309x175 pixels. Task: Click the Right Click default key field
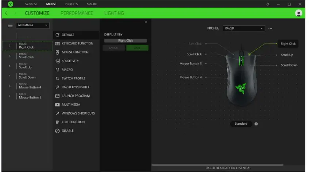[125, 40]
